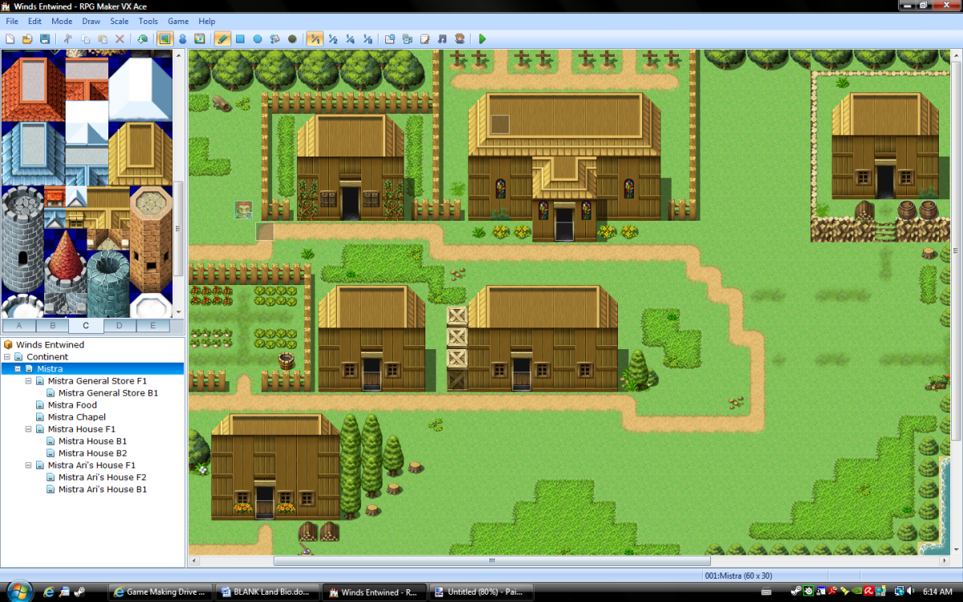Open the File menu
963x602 pixels.
pyautogui.click(x=12, y=22)
